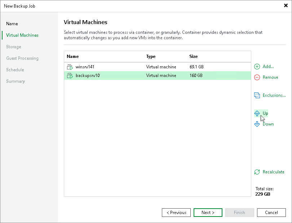This screenshot has width=292, height=223.
Task: Go to the Guest Processing step
Action: click(22, 58)
